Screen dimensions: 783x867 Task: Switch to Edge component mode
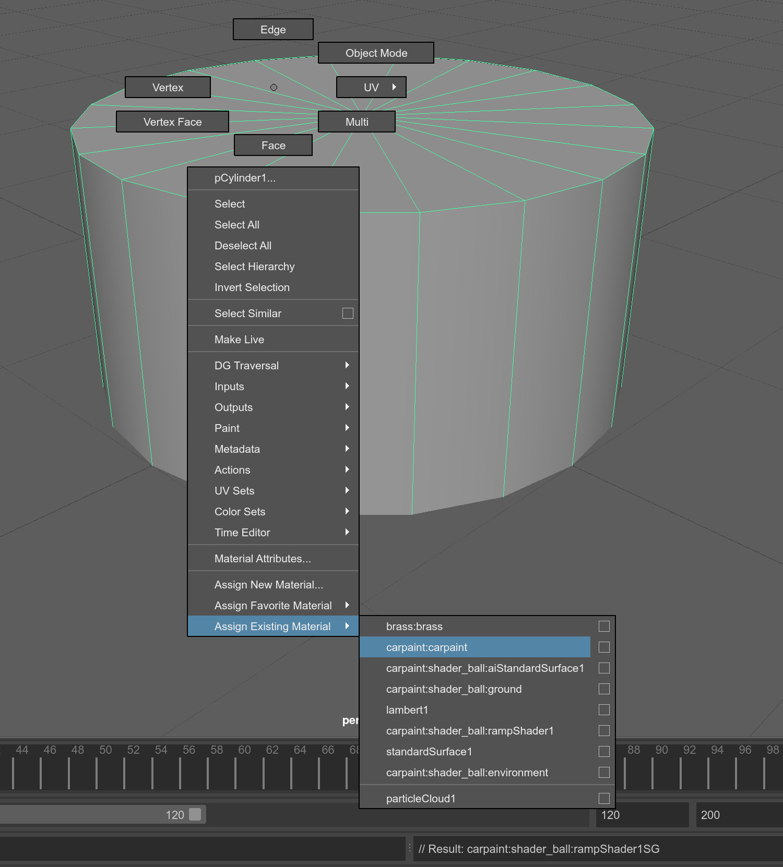(x=273, y=29)
